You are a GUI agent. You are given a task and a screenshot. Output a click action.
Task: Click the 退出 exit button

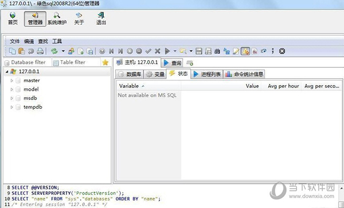(x=101, y=19)
